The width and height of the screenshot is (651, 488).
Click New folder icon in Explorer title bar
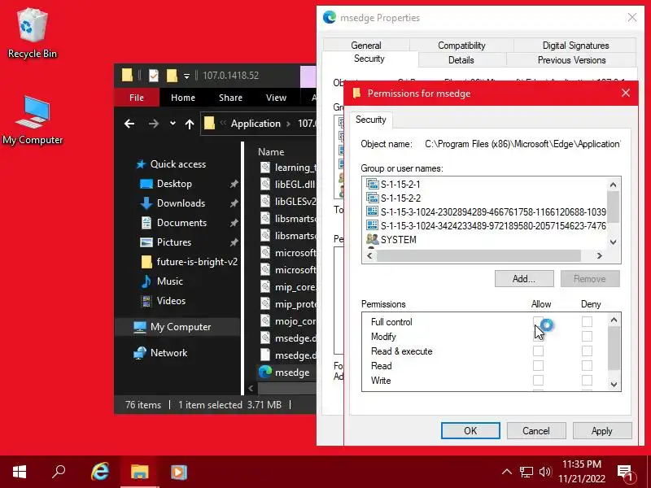tap(172, 76)
